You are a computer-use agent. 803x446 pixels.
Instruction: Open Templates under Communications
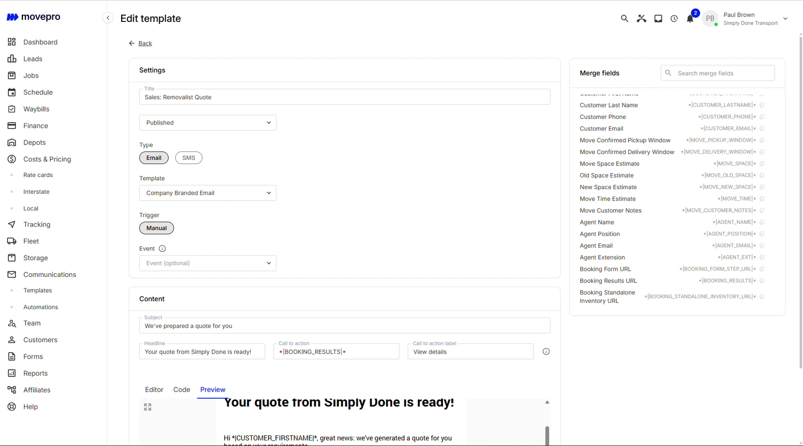point(38,290)
